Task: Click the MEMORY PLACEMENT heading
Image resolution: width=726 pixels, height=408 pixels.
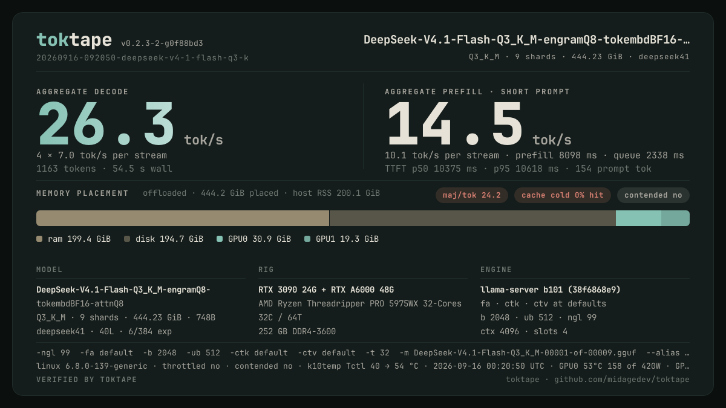Action: (x=82, y=193)
